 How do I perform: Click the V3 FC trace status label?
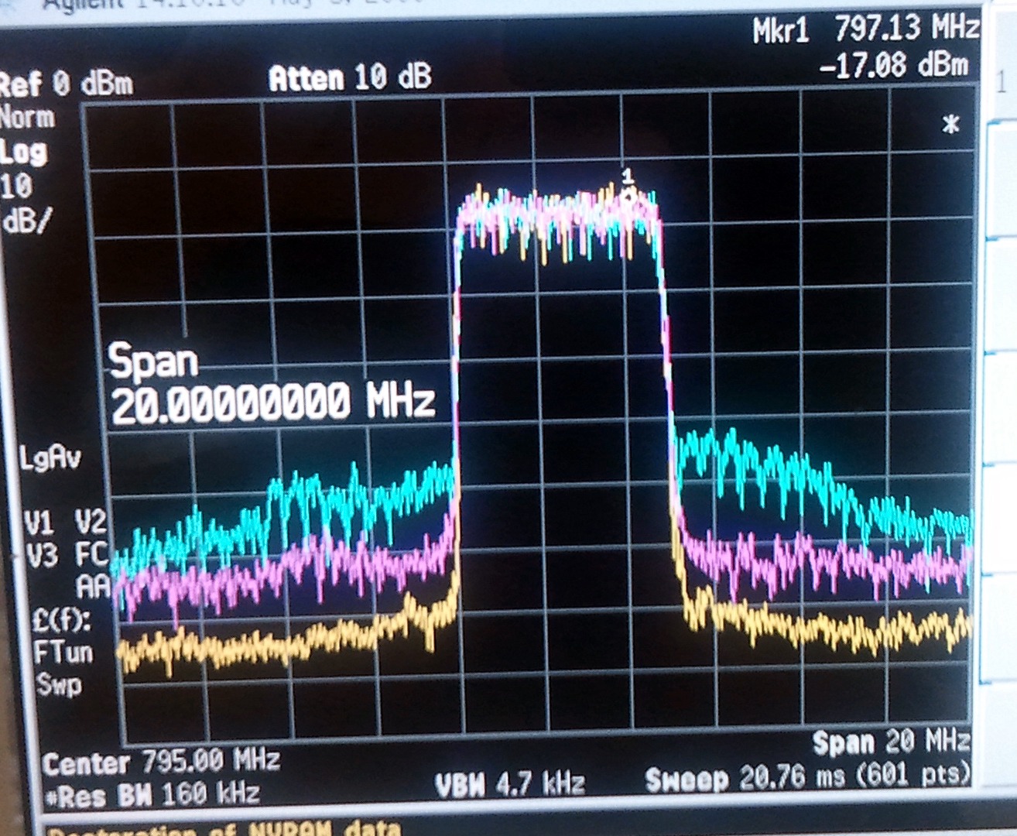click(x=67, y=555)
